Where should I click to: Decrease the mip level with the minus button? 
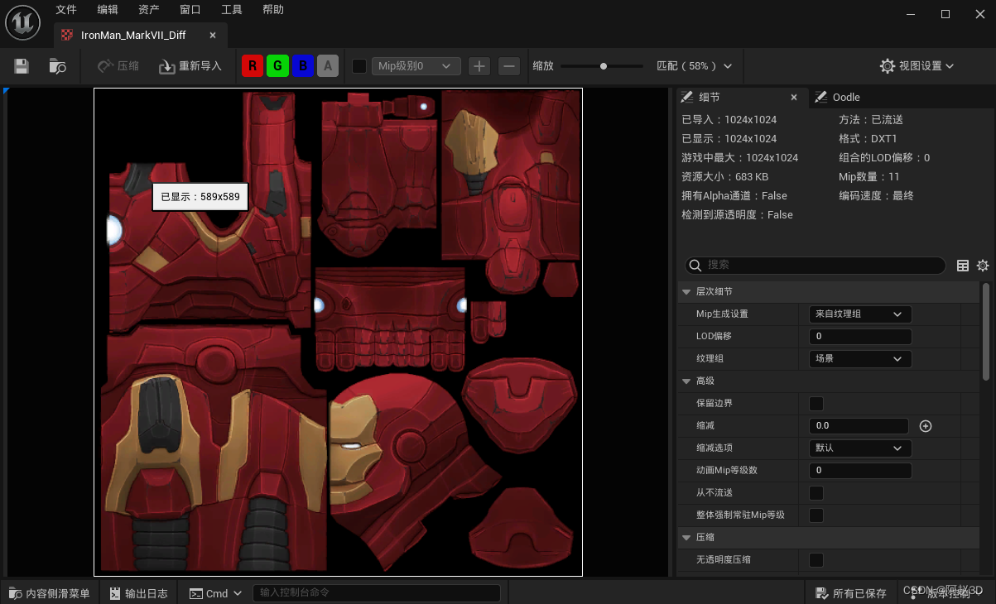[509, 66]
